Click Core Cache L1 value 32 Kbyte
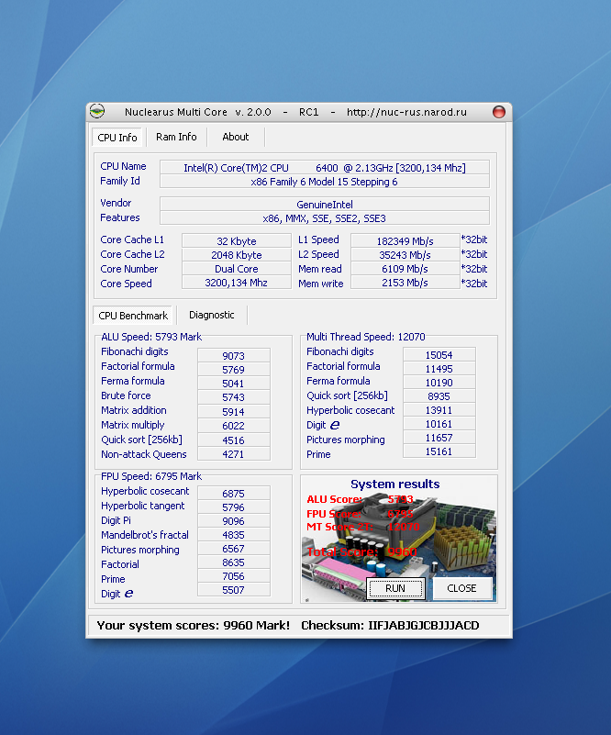The width and height of the screenshot is (611, 735). (x=237, y=241)
